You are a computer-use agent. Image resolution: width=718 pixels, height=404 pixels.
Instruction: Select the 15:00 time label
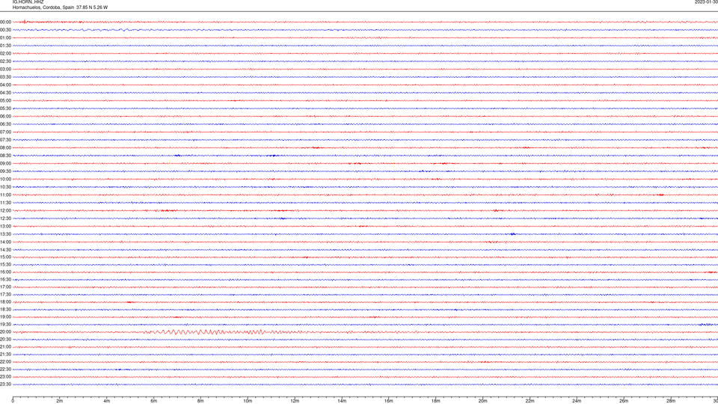tap(5, 257)
